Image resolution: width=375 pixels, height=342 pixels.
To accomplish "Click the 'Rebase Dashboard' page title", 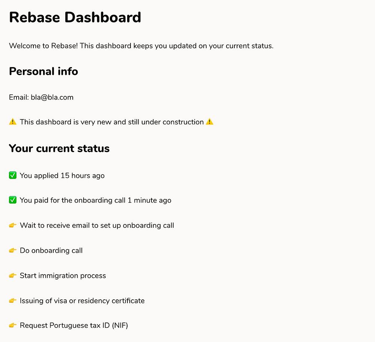I will pos(75,18).
